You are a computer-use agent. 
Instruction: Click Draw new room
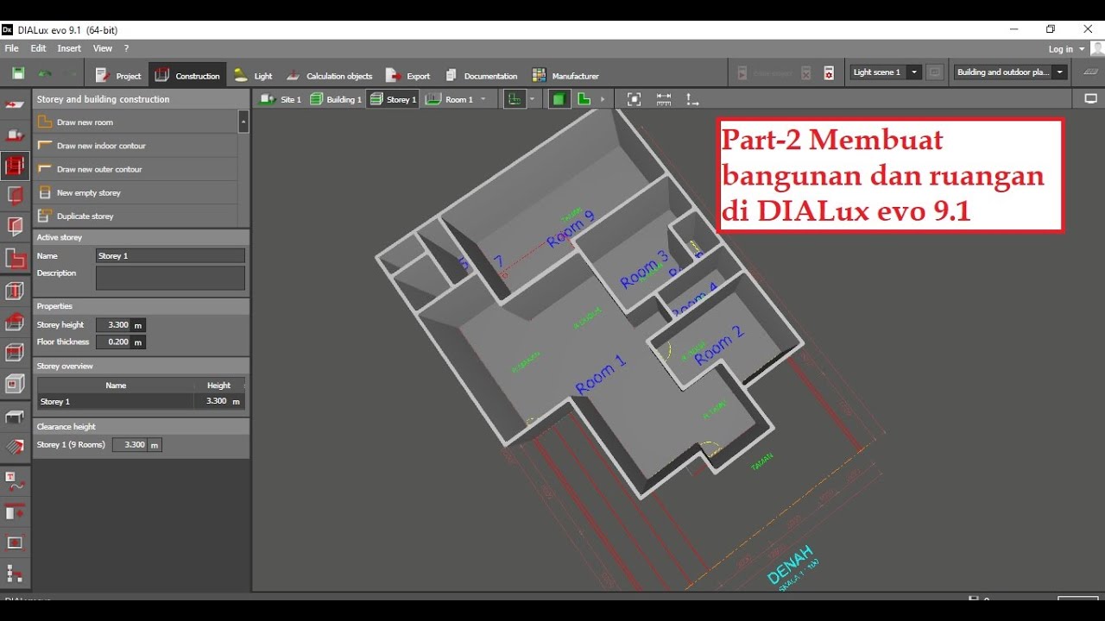(136, 122)
